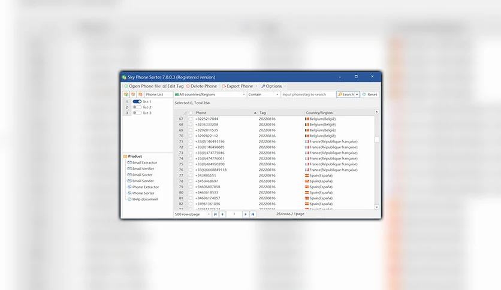Click Spain(España) in row 80
Viewport: 501px width, 290px height.
321,192
